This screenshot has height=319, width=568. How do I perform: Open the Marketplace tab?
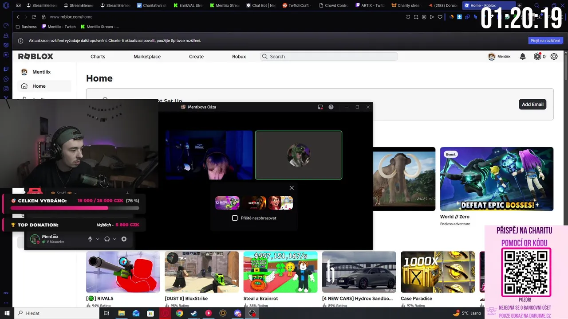point(147,57)
